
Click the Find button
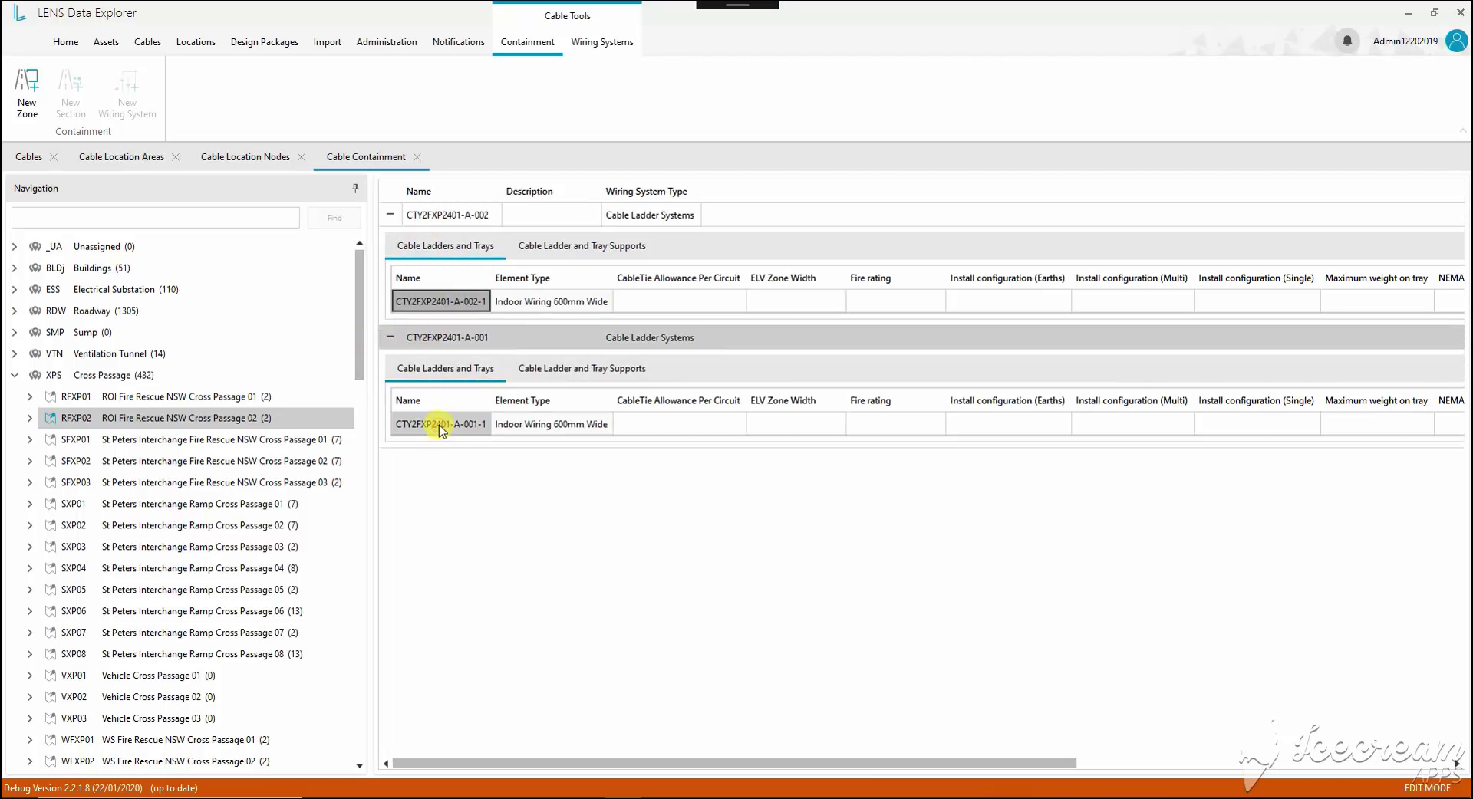334,218
